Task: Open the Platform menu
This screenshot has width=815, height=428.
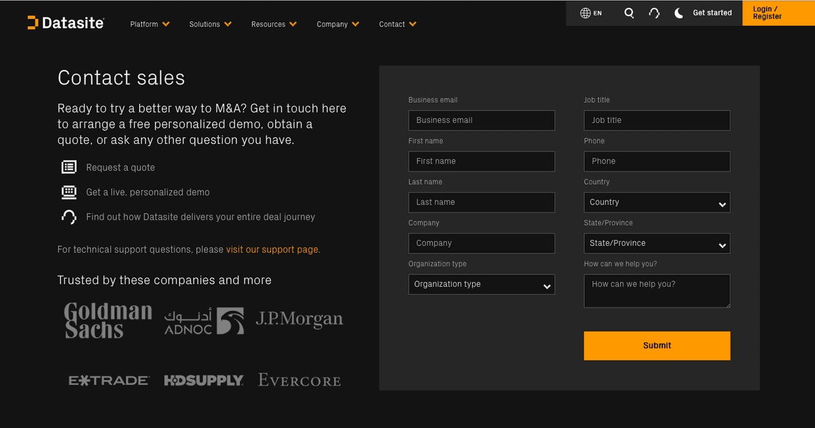Action: click(149, 24)
